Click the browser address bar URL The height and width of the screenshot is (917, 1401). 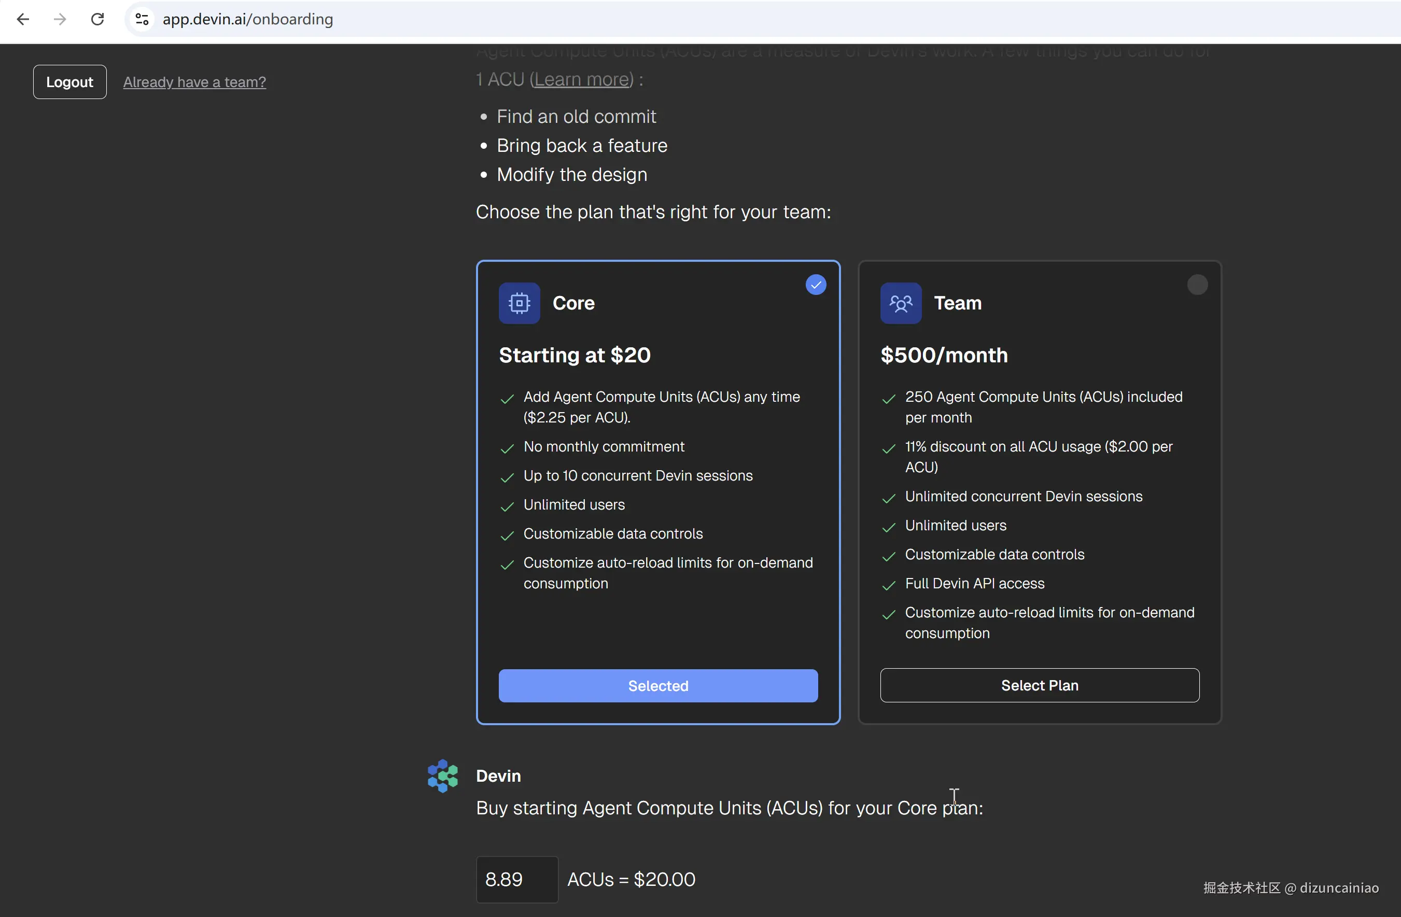coord(247,19)
